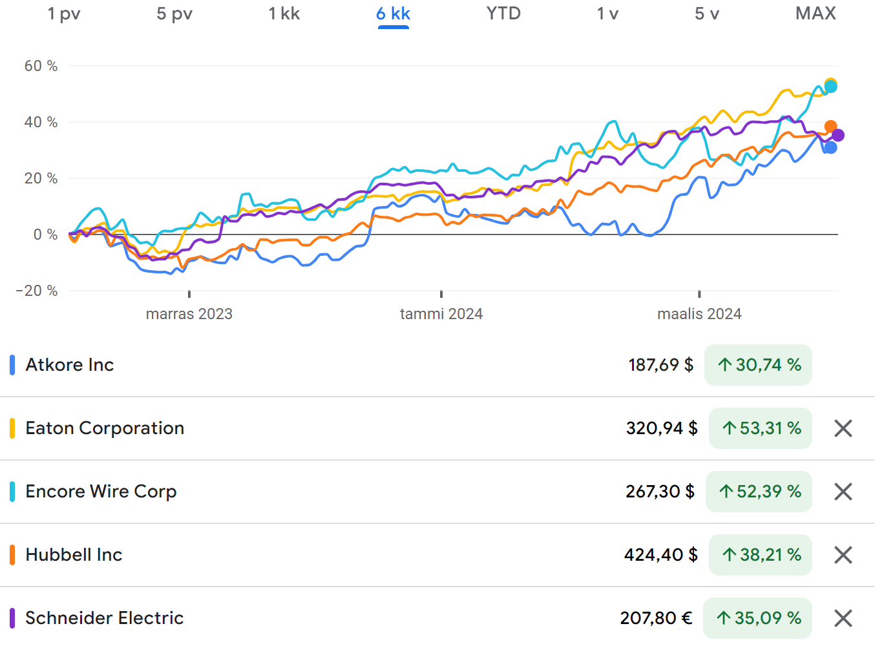
Task: Open the MAX time range
Action: pyautogui.click(x=816, y=14)
